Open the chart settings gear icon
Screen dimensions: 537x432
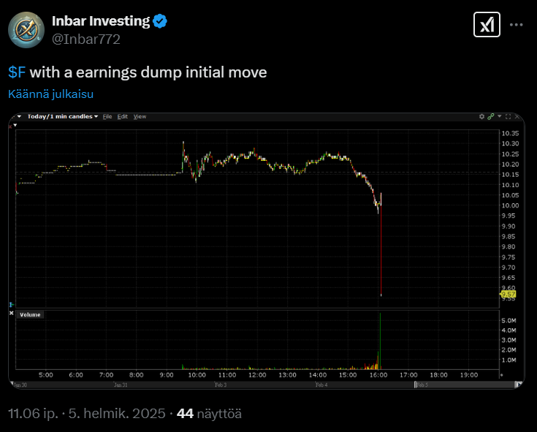pos(481,116)
